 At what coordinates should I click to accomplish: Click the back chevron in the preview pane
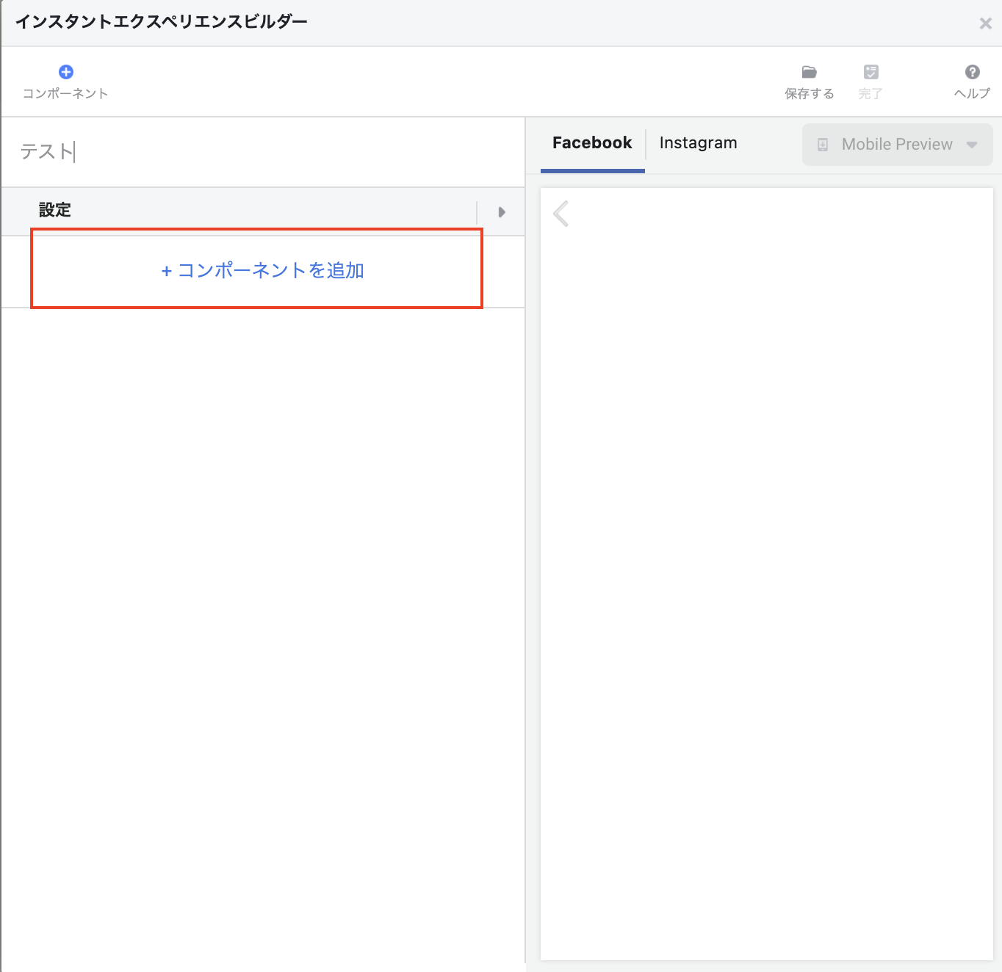(561, 214)
